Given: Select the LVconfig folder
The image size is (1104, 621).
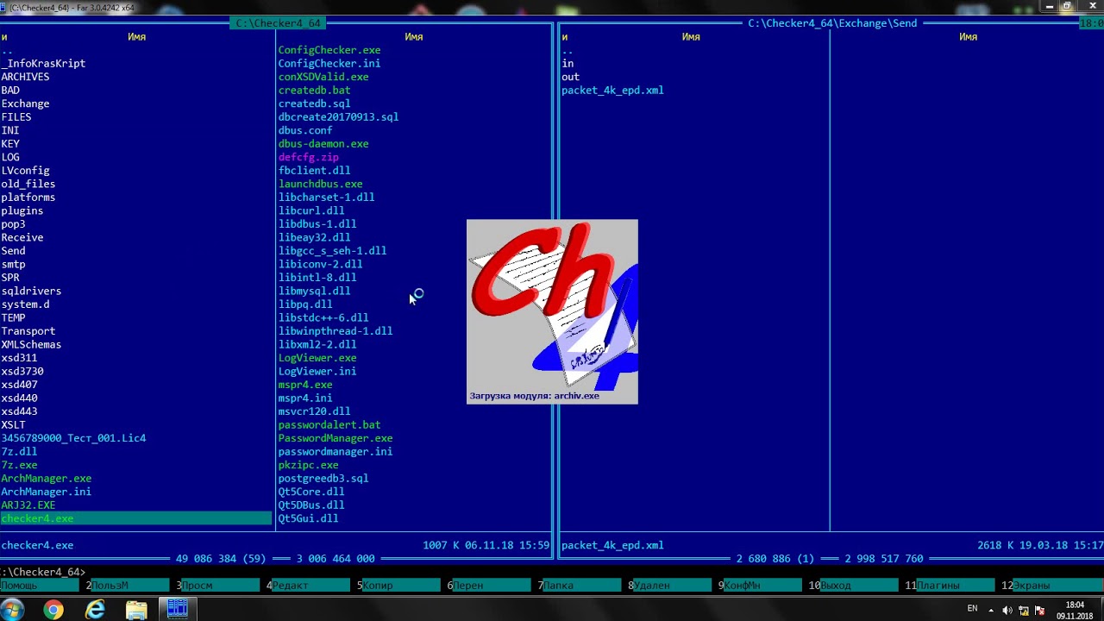Looking at the screenshot, I should [25, 171].
